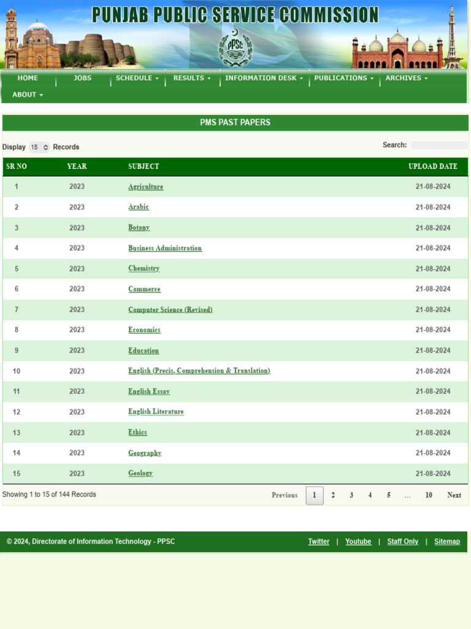Screen dimensions: 471x629
Task: Go to page 3 of records
Action: tap(351, 495)
